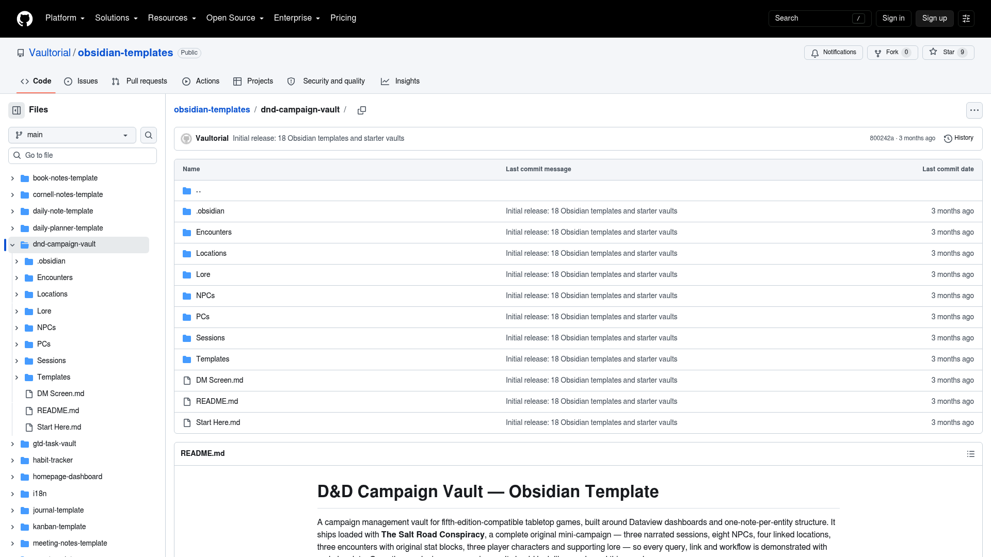Click the Templates folder icon in the file table
This screenshot has width=991, height=557.
pos(187,359)
